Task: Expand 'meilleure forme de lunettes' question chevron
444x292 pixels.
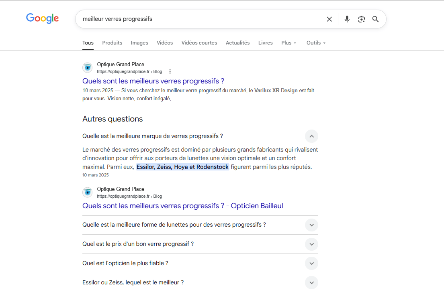Action: click(x=311, y=225)
